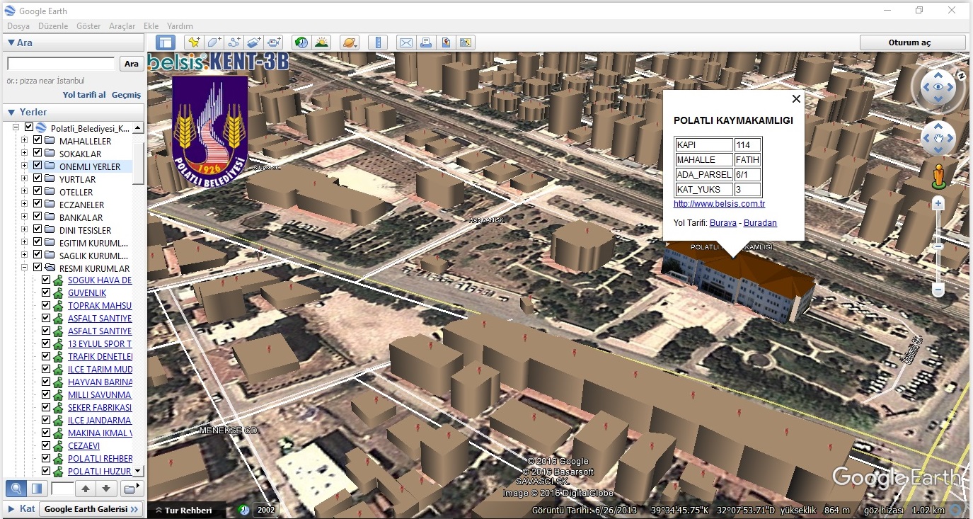
Task: Add a placemark with the pushpin tool
Action: coord(192,42)
